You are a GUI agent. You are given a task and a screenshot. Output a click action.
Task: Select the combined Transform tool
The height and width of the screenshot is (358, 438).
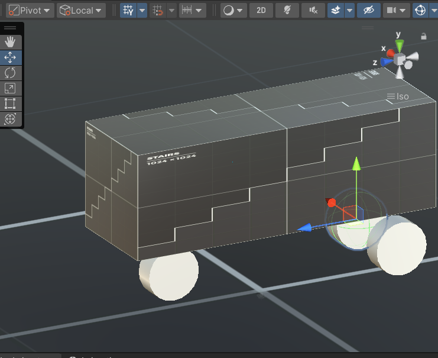click(10, 119)
